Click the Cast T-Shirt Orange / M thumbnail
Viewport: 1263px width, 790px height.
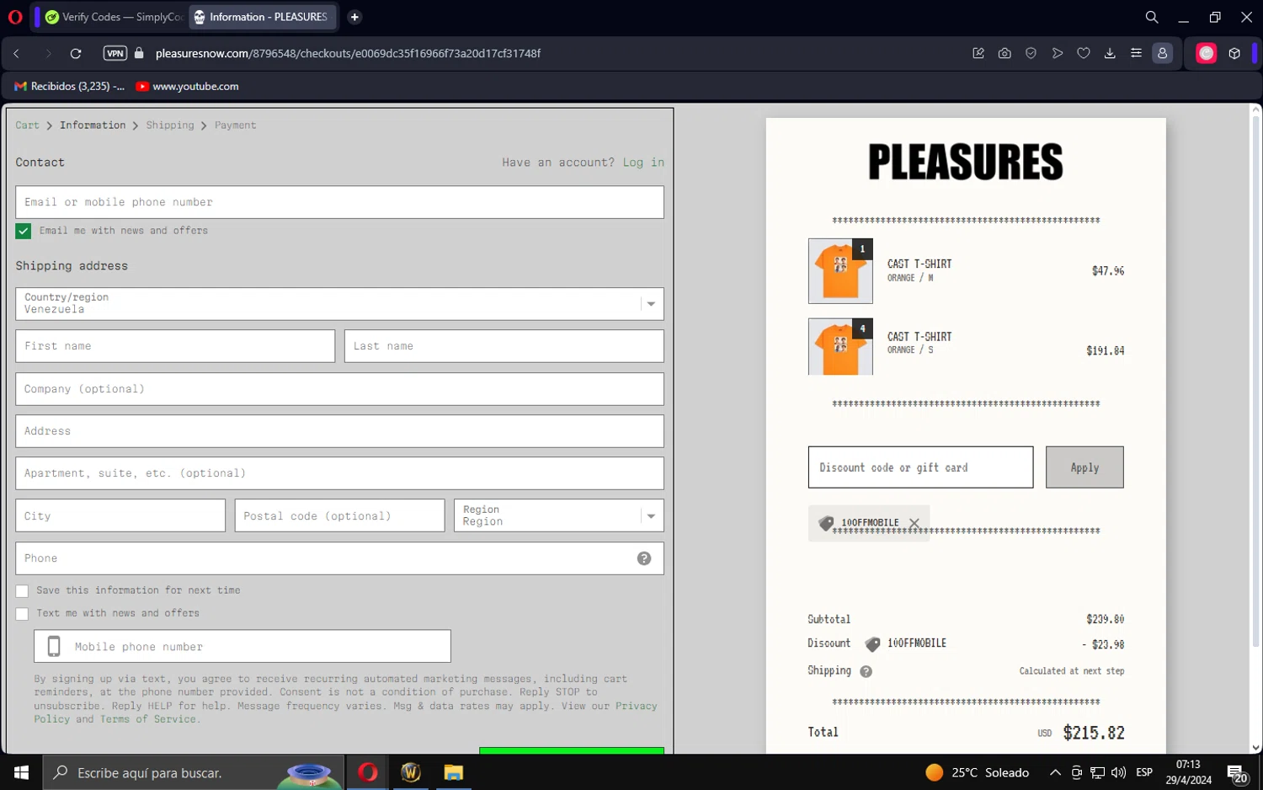click(x=840, y=271)
